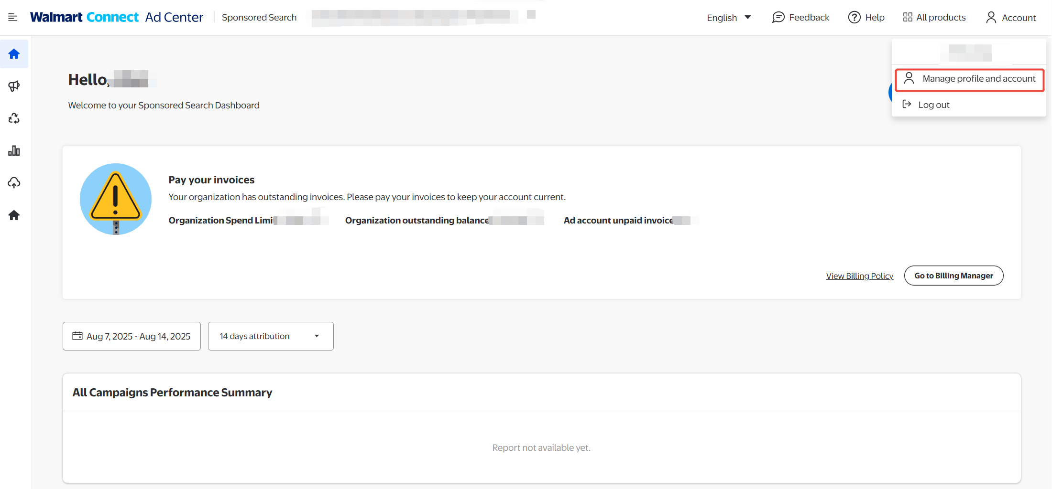Click the cloud upload sidebar icon
The image size is (1052, 489).
coord(14,183)
